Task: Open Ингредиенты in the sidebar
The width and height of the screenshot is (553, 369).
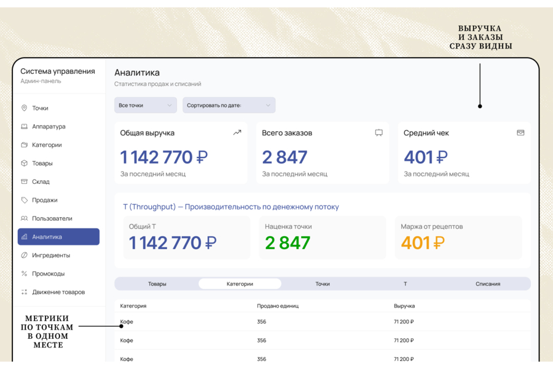Action: coord(58,255)
